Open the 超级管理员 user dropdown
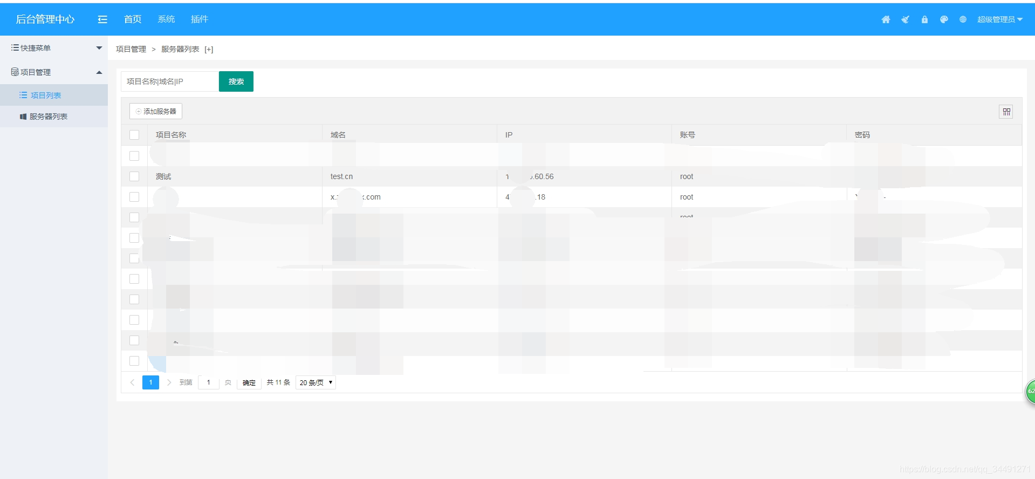 click(x=1000, y=19)
